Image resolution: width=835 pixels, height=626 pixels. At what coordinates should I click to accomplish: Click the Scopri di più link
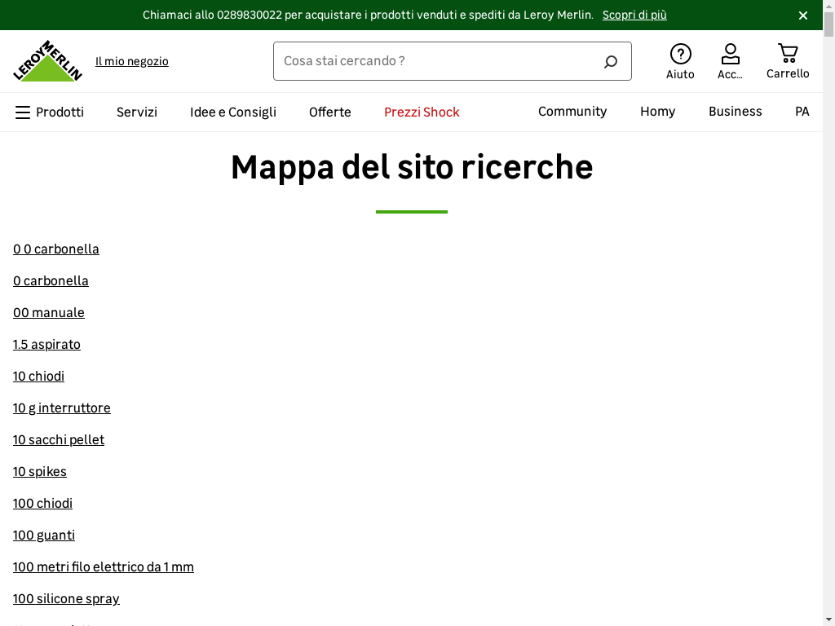click(x=634, y=15)
